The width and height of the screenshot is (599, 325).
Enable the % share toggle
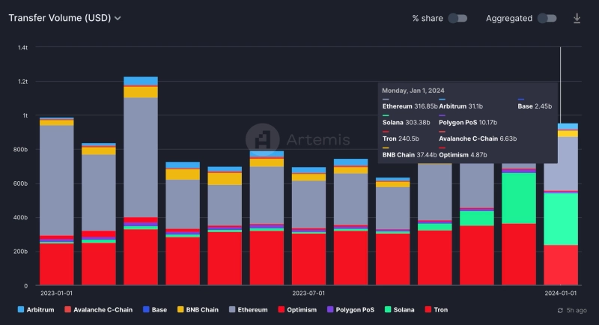pos(457,18)
